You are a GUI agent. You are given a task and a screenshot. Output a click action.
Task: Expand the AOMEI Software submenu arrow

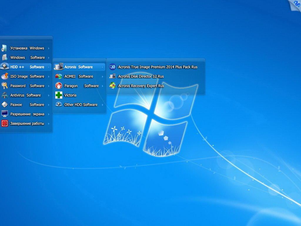(103, 77)
